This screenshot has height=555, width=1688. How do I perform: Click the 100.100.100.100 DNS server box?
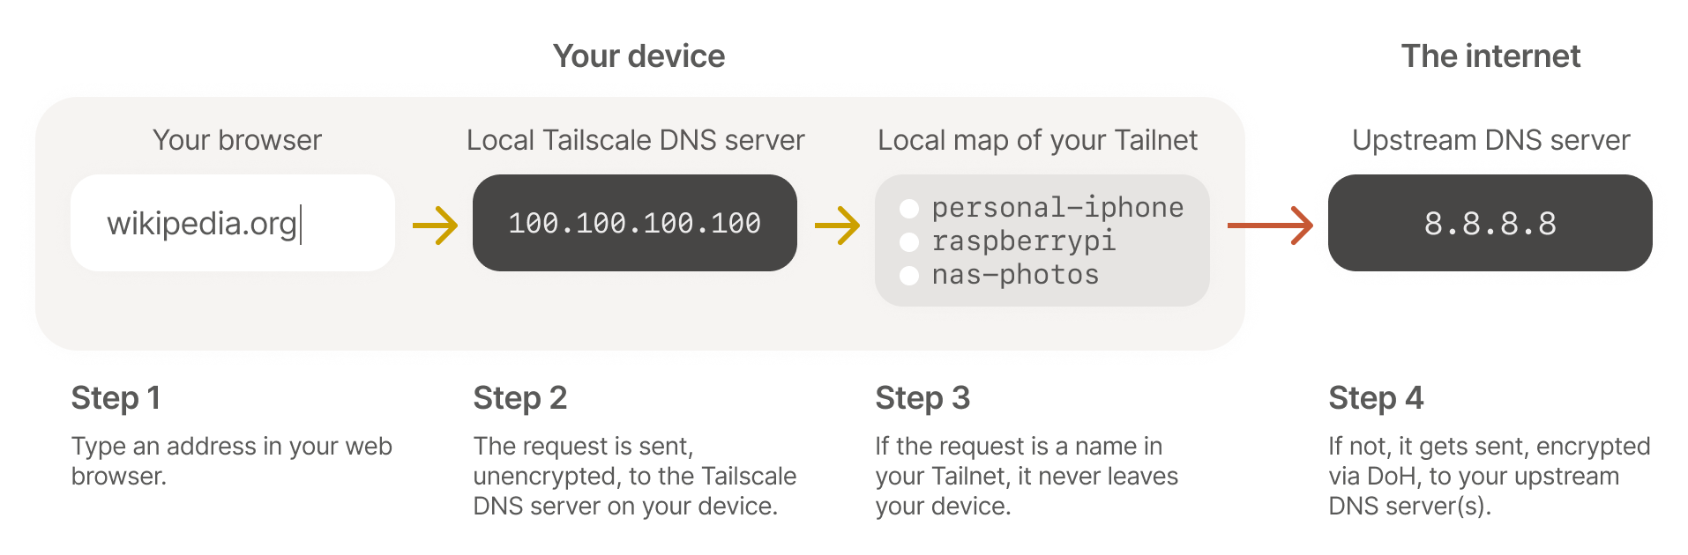(634, 224)
